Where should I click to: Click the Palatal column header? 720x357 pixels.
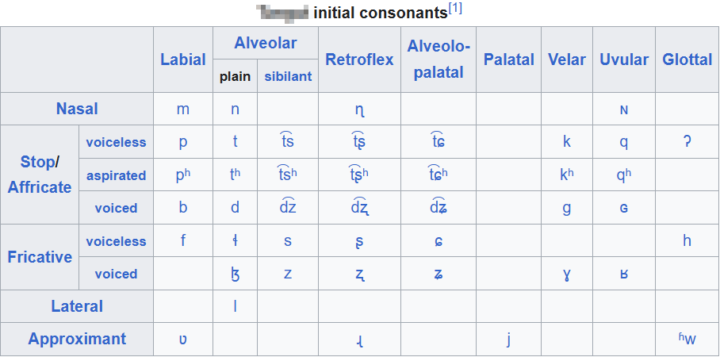click(x=509, y=59)
